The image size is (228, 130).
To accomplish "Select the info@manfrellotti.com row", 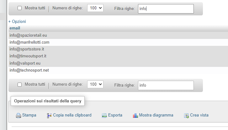I will [29, 42].
